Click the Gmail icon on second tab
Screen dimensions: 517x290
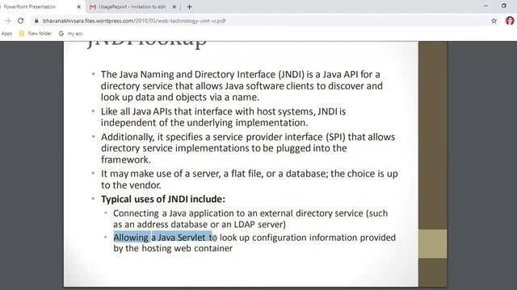point(93,6)
